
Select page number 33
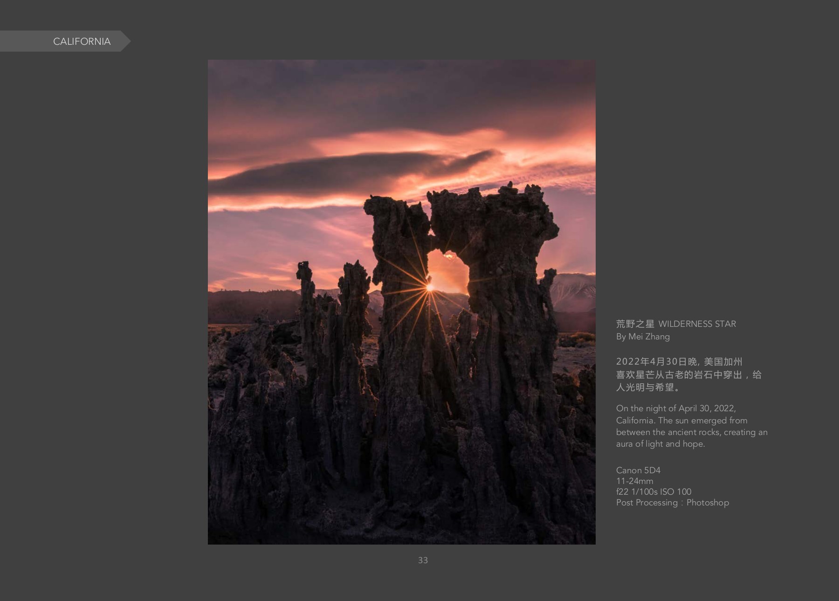[423, 560]
